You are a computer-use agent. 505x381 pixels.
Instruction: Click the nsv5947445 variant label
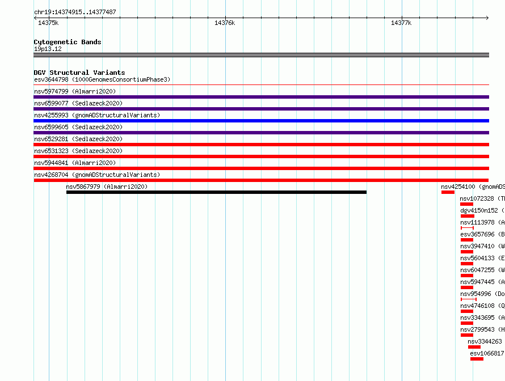(482, 282)
